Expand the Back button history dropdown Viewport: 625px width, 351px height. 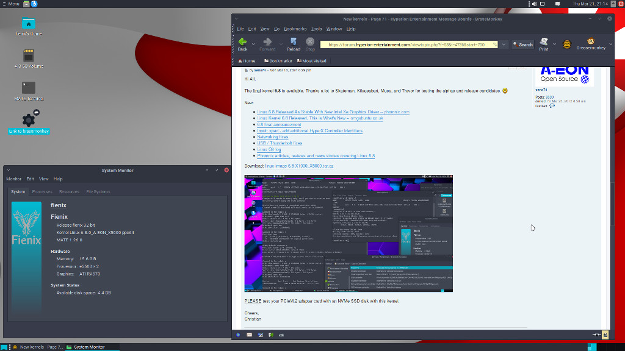coord(253,44)
